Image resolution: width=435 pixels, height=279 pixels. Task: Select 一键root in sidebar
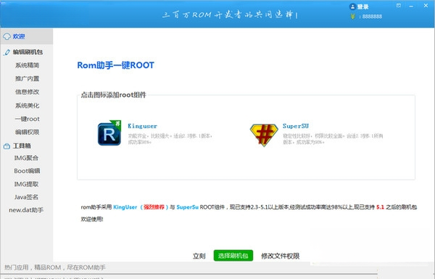click(x=28, y=119)
